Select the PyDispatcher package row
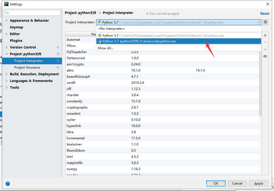 [x=162, y=52]
